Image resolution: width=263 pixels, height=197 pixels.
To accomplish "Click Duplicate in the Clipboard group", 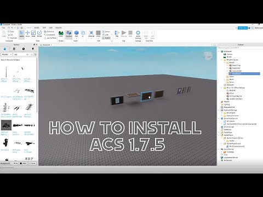I will point(13,38).
